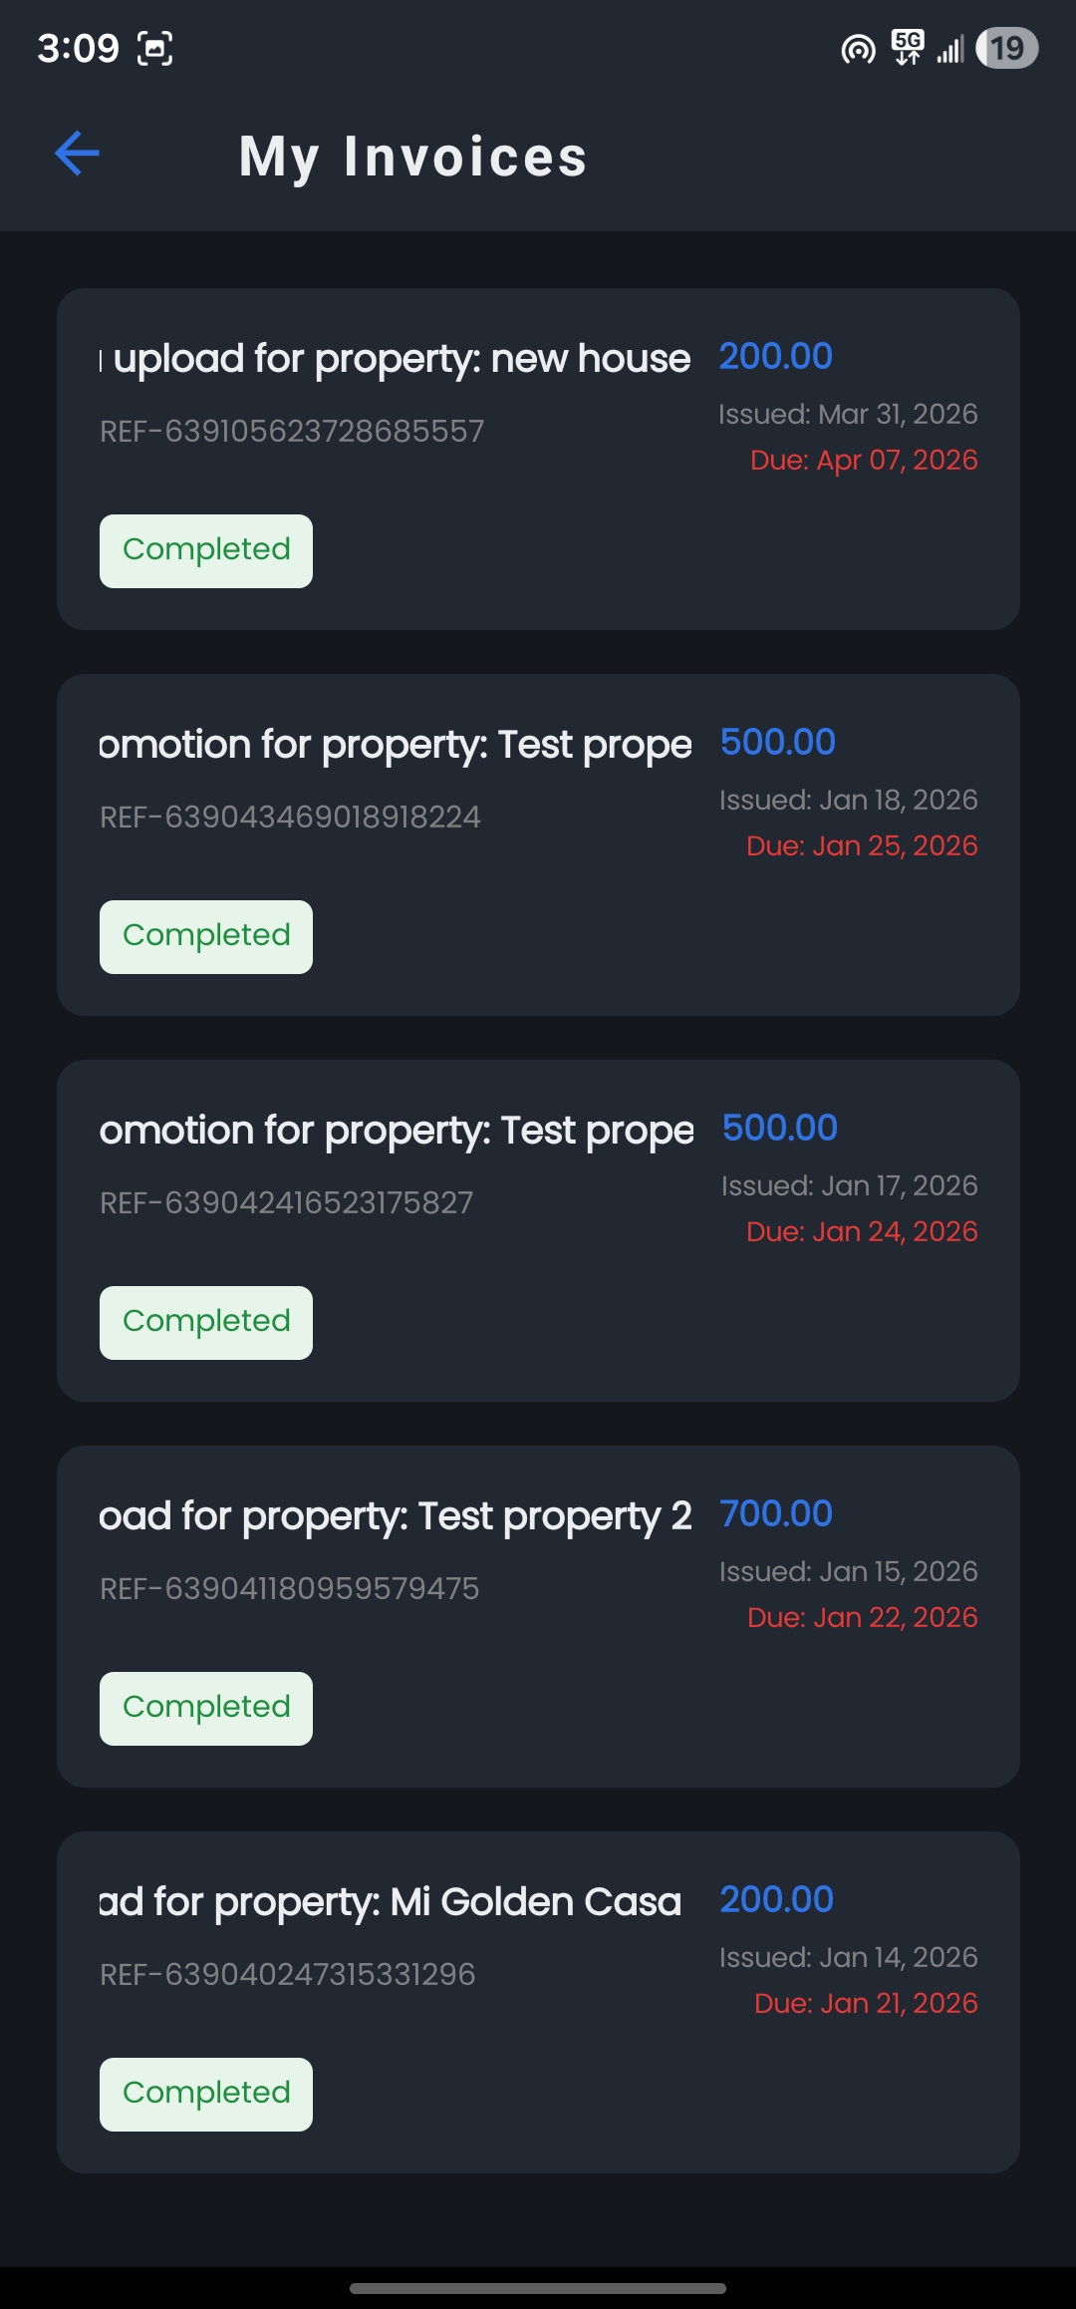Screen dimensions: 1076x2309
Task: Tap the battery level indicator showing 19
Action: 1006,48
